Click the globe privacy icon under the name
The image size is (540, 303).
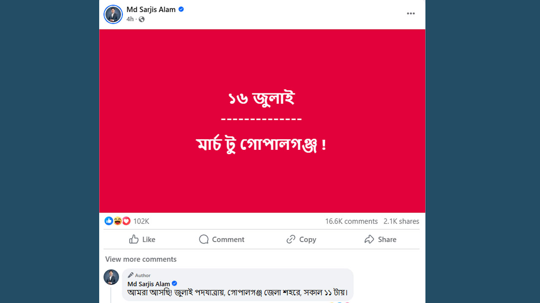[141, 19]
